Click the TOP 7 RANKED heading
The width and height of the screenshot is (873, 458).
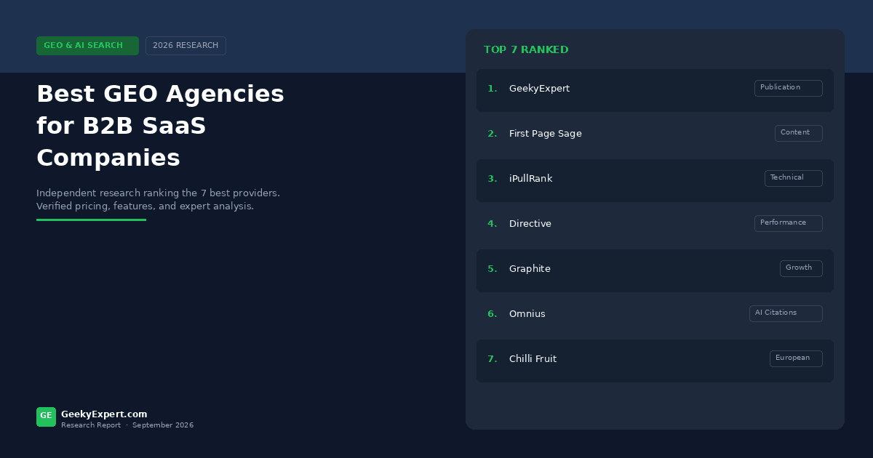pyautogui.click(x=526, y=50)
